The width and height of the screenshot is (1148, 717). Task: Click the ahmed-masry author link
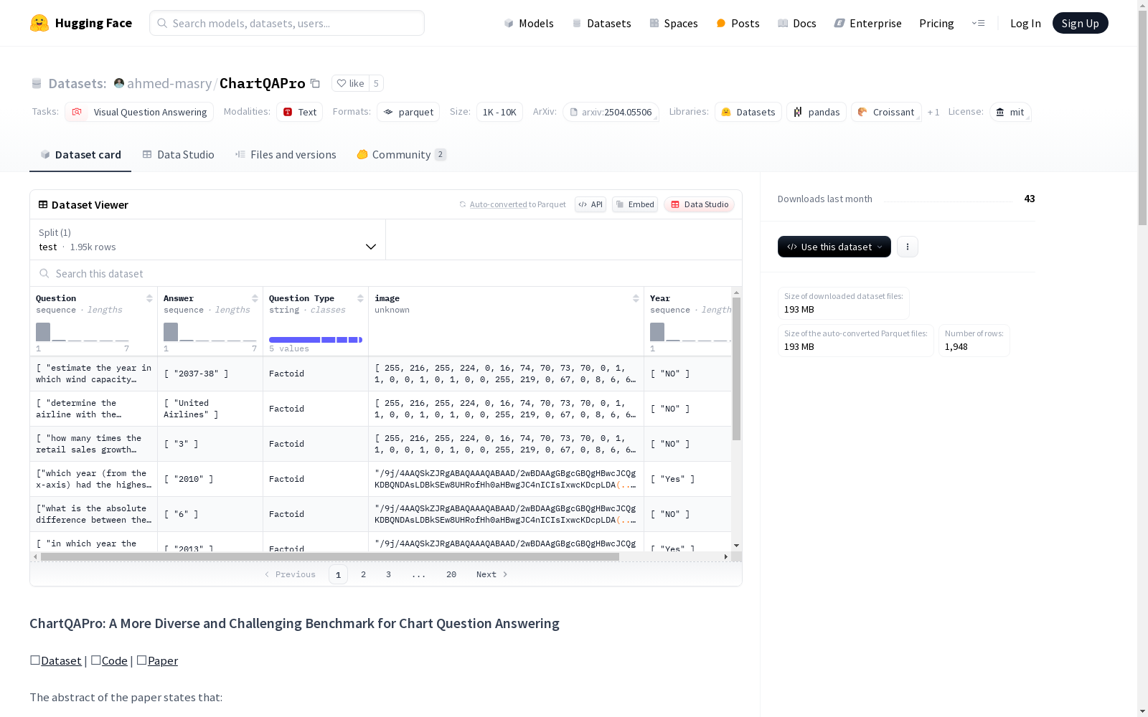[x=169, y=83]
